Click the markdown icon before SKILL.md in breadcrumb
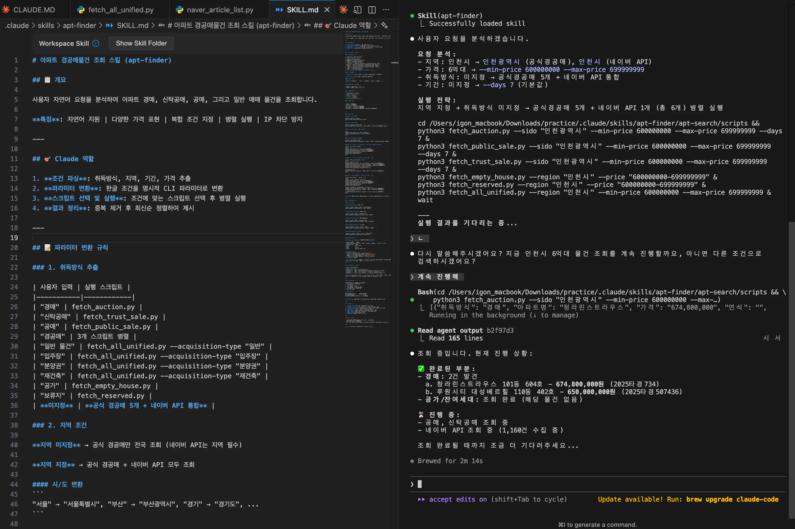Viewport: 795px width, 529px height. coord(110,25)
